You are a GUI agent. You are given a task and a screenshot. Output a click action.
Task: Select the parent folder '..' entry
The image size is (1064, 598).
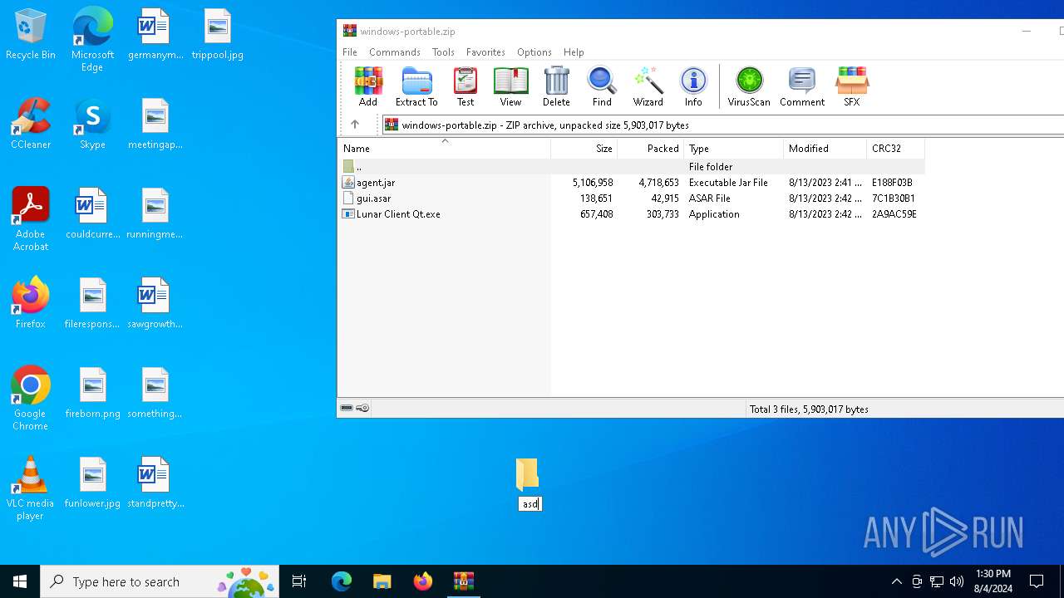[630, 167]
